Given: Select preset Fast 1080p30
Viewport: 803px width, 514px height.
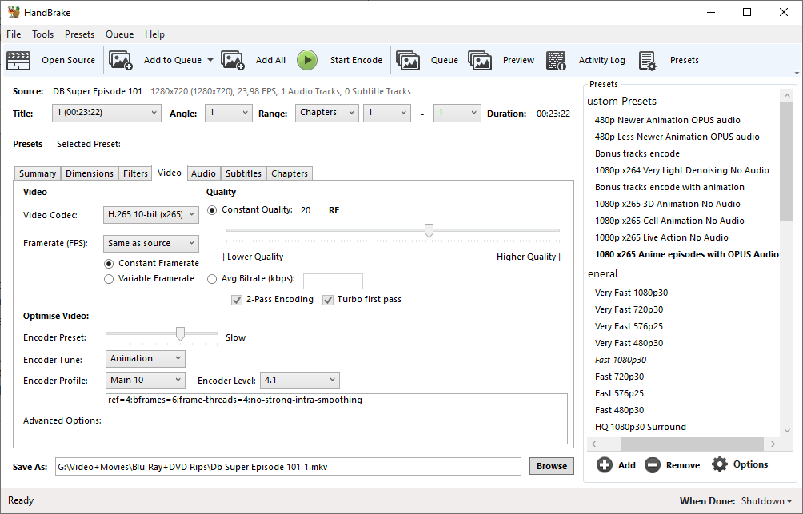Looking at the screenshot, I should pos(620,360).
